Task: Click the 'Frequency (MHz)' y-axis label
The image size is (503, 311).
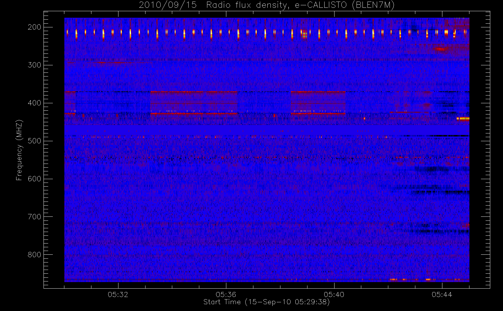Action: pyautogui.click(x=19, y=150)
